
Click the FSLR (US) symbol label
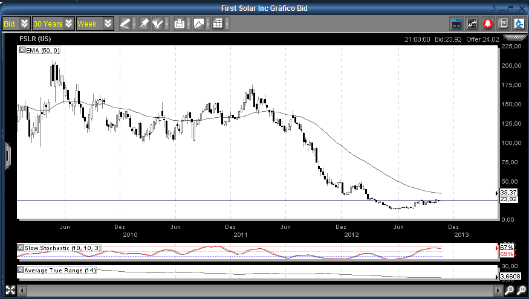(x=35, y=39)
